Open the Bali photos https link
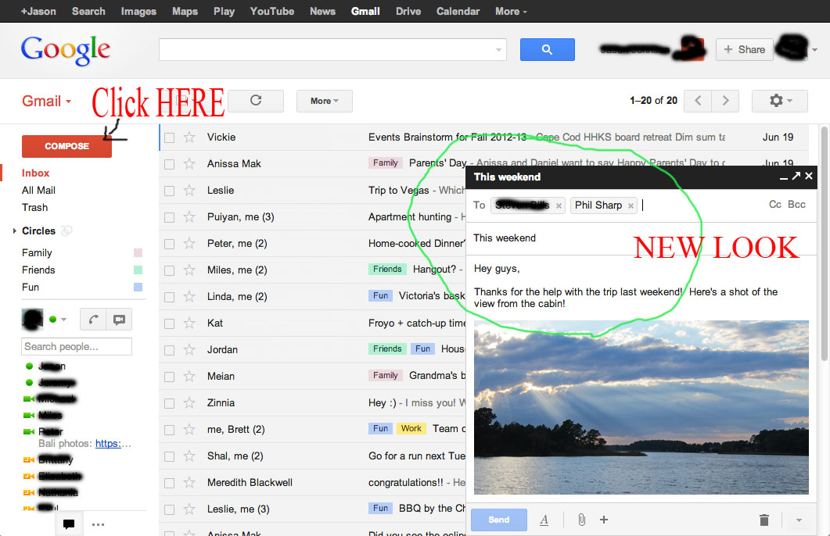The width and height of the screenshot is (830, 536). point(108,444)
